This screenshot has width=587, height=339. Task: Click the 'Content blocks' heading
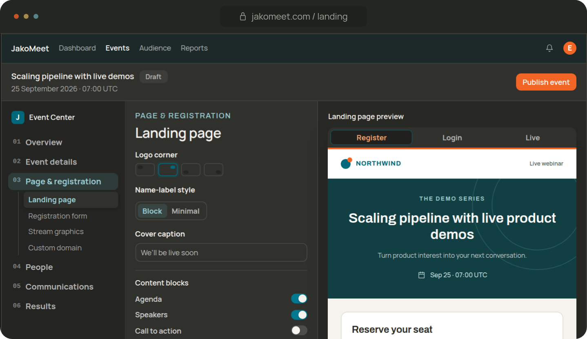(162, 283)
